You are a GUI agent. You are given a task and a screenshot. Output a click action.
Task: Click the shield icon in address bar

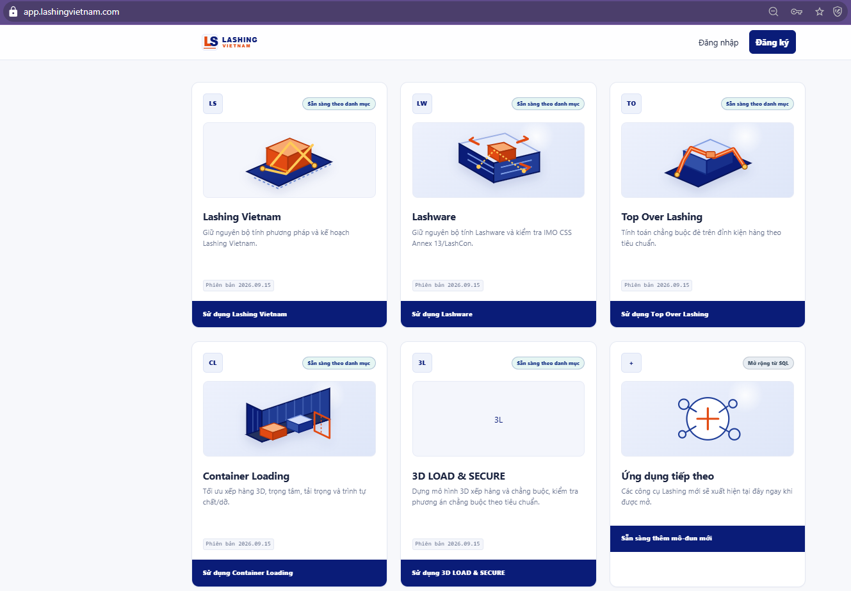click(838, 12)
